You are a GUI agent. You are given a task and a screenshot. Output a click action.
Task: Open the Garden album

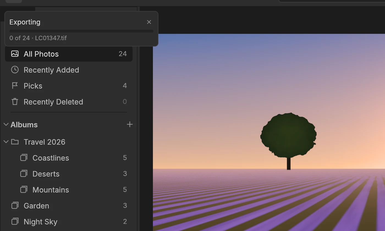point(69,206)
